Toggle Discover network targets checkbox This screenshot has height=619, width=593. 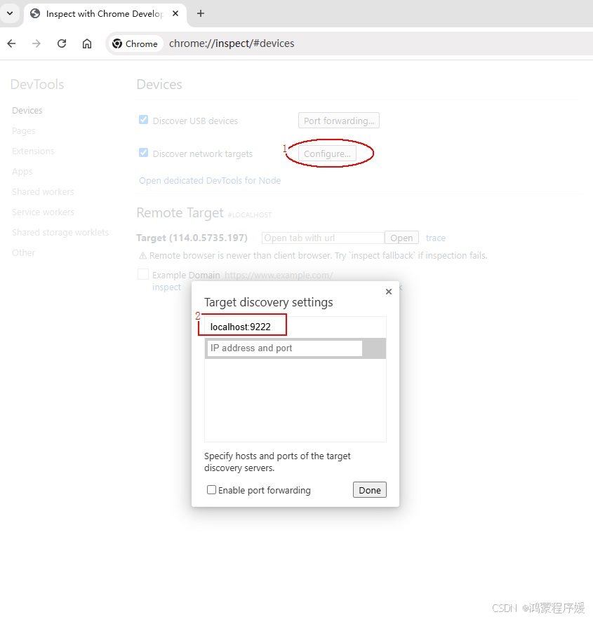pyautogui.click(x=143, y=152)
